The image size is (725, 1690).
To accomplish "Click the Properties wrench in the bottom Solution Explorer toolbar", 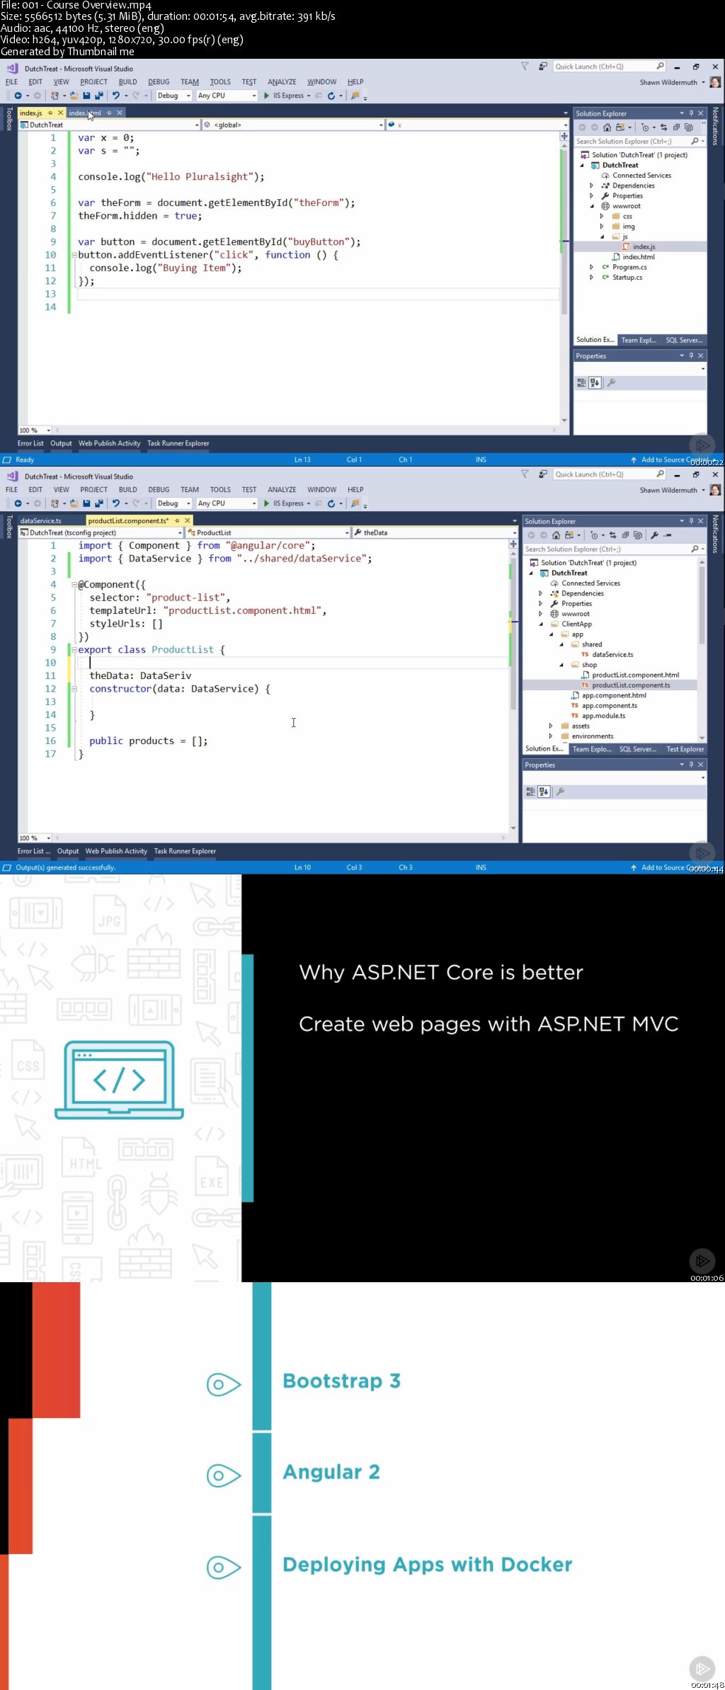I will pyautogui.click(x=654, y=535).
